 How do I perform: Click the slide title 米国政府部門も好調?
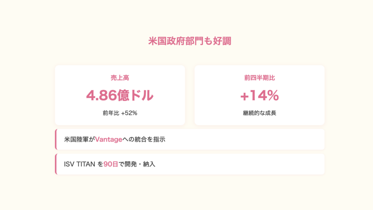[x=189, y=41]
